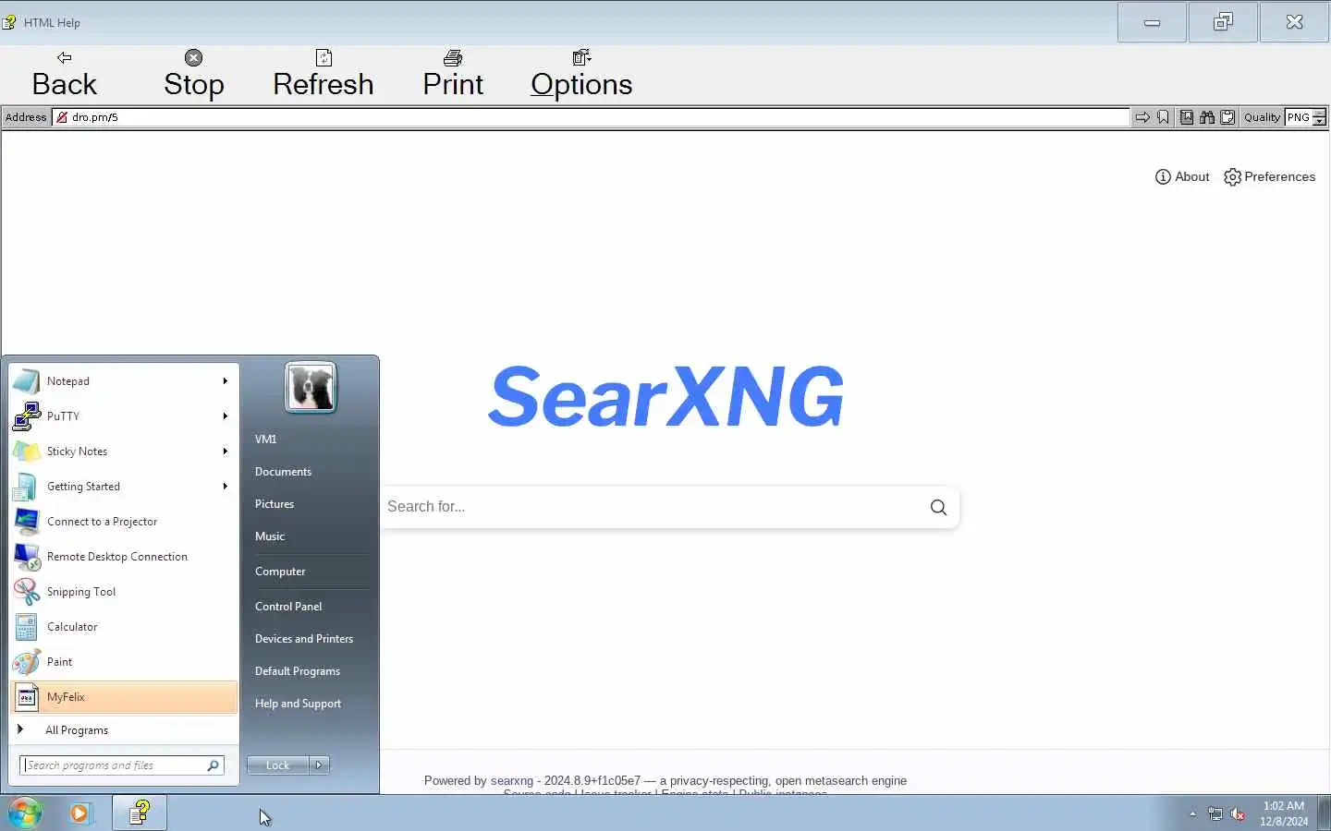Click the network tray icon

coord(1215,813)
